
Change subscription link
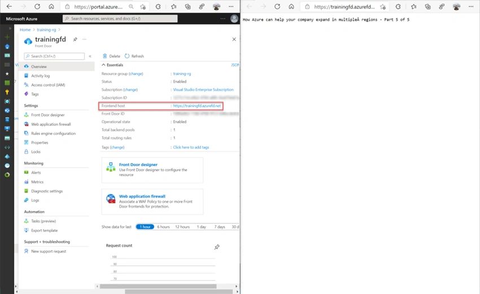[x=130, y=90]
